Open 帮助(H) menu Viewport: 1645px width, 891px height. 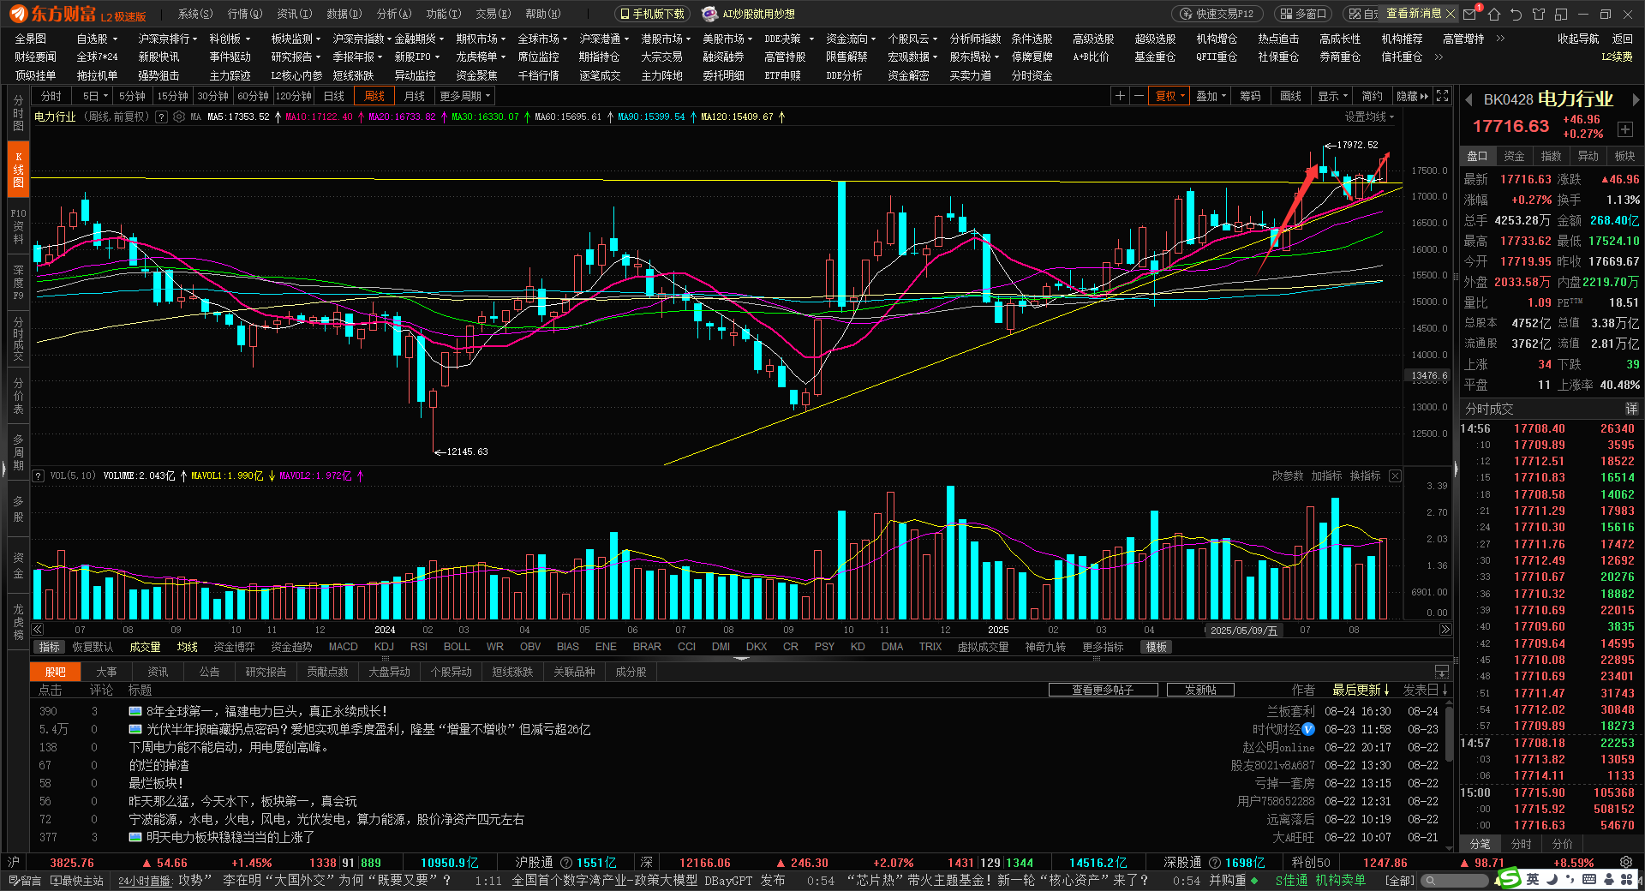coord(542,14)
